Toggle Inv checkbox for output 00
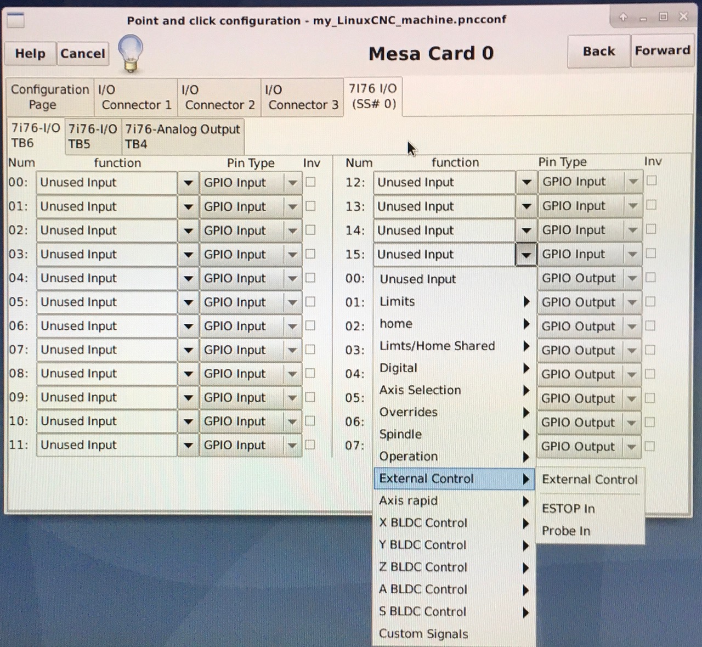702x647 pixels. tap(650, 278)
